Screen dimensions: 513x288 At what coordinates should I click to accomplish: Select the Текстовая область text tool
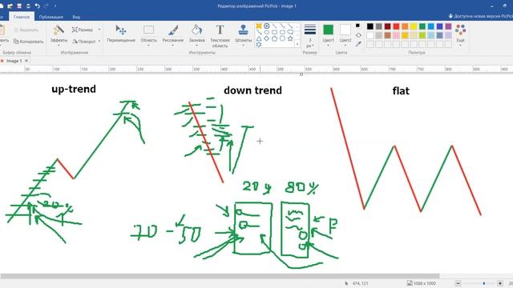[220, 36]
